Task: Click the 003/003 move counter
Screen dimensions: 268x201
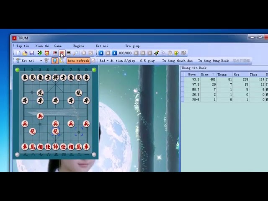Action: point(125,53)
